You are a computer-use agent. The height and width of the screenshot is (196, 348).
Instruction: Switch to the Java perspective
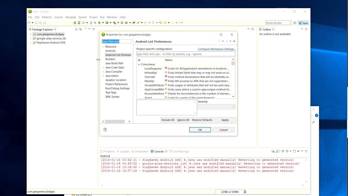304,23
